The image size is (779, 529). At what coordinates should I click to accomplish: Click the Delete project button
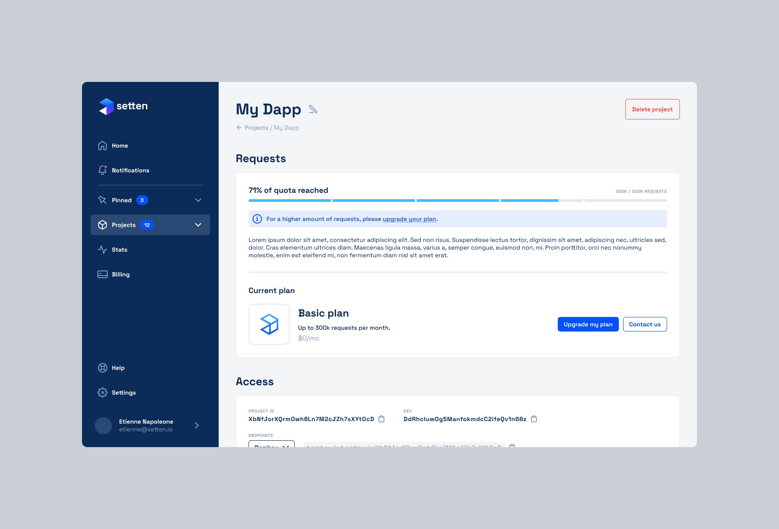point(652,109)
